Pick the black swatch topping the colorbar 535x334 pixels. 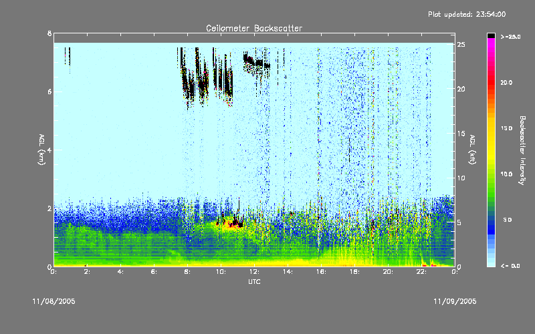[x=491, y=35]
